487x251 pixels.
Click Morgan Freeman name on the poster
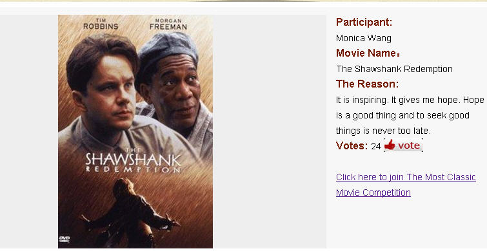tap(168, 24)
